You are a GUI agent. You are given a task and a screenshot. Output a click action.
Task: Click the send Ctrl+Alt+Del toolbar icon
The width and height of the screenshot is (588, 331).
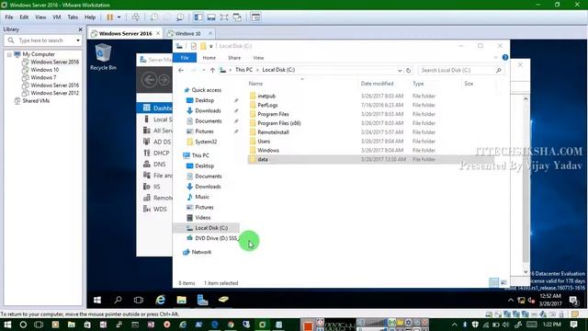(136, 17)
